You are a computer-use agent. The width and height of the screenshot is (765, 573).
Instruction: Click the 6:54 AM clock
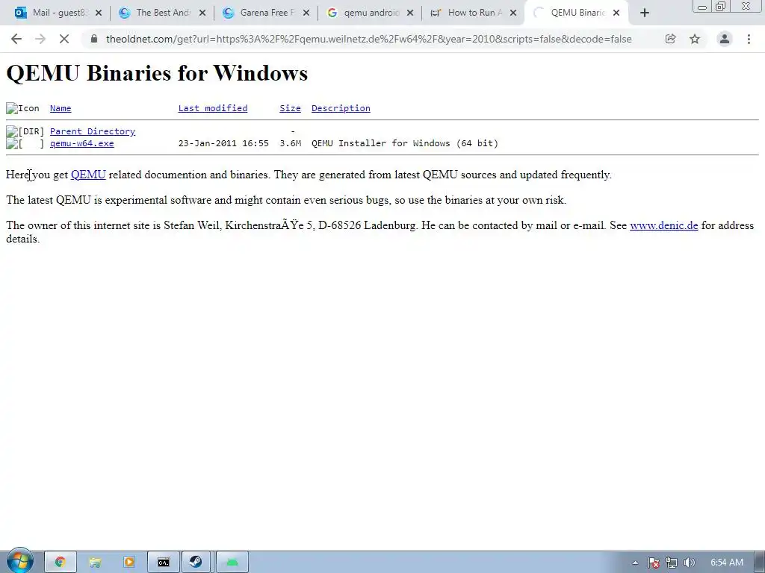click(726, 563)
